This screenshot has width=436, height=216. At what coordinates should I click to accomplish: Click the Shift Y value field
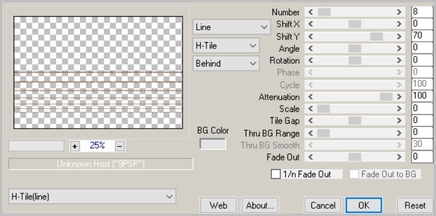pyautogui.click(x=422, y=36)
